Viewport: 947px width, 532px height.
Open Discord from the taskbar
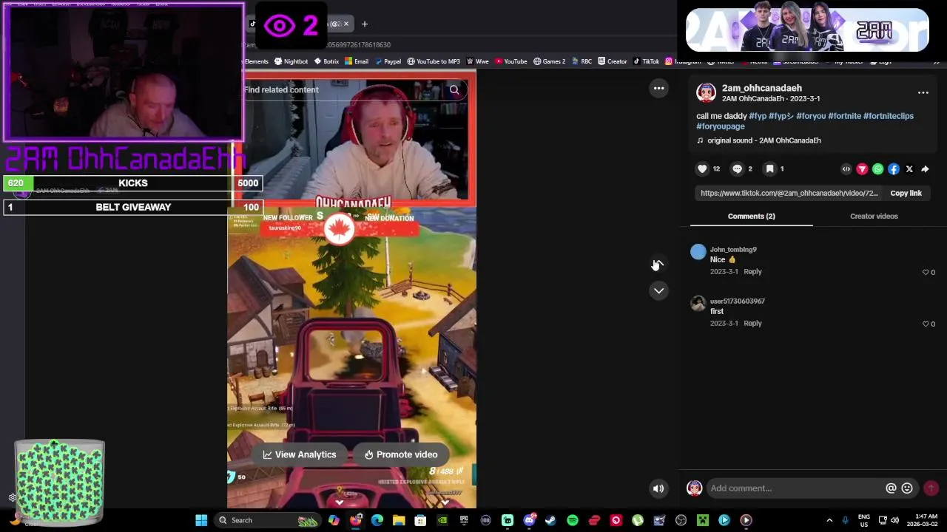click(529, 520)
